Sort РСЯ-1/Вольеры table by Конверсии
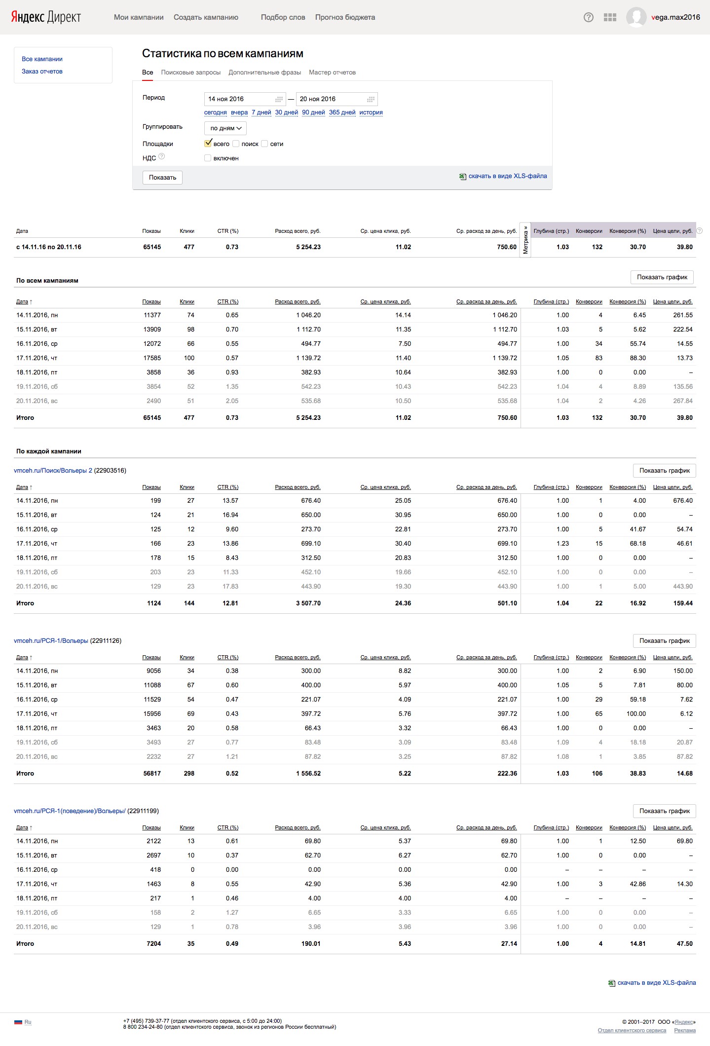Image resolution: width=710 pixels, height=1046 pixels. click(589, 657)
